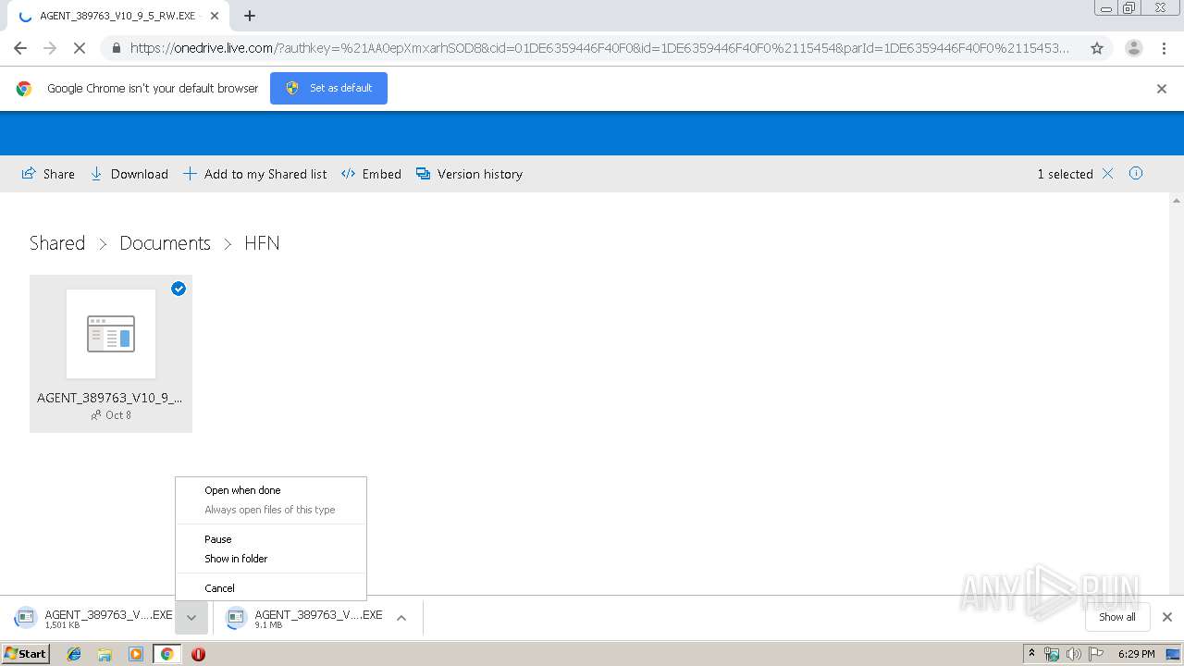Click the Share icon in OneDrive toolbar
Viewport: 1184px width, 666px height.
[x=29, y=174]
